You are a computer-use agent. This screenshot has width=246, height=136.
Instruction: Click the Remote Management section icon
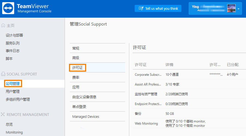click(3, 115)
